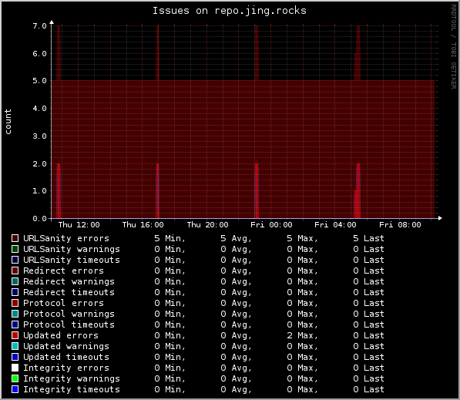460x400 pixels.
Task: Click the Fri 00:00 time axis label
Action: 271,225
